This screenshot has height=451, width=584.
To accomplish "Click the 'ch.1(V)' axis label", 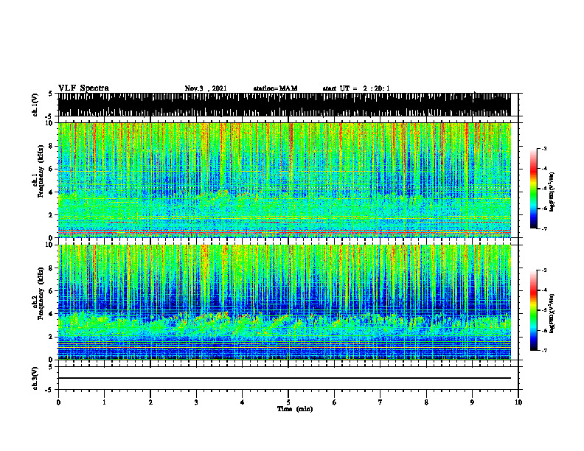I will (x=35, y=105).
